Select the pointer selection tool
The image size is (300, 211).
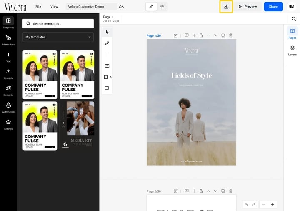[107, 32]
